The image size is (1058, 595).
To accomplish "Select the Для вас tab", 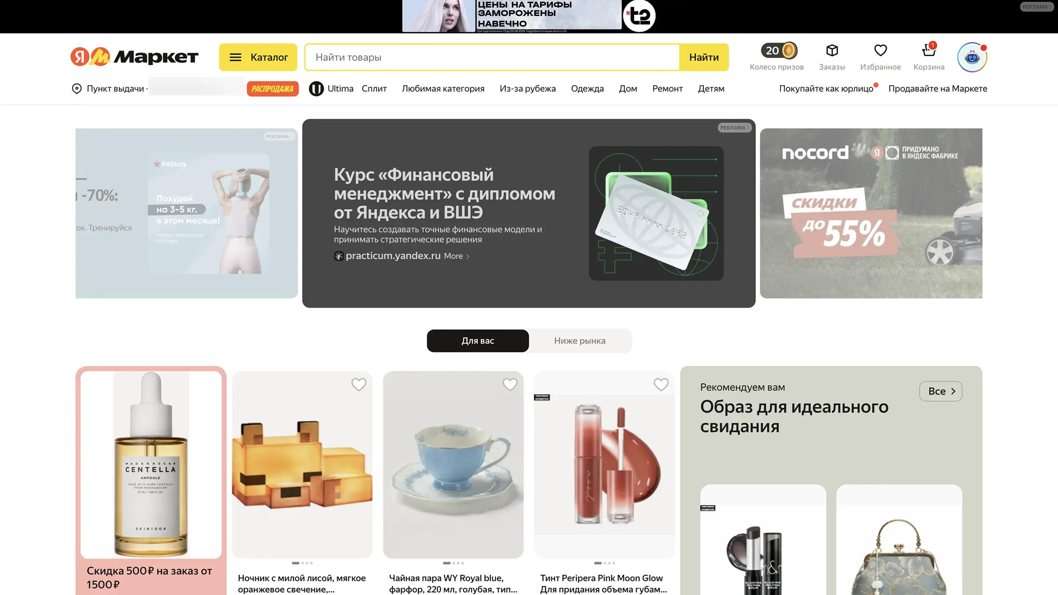I will click(478, 340).
